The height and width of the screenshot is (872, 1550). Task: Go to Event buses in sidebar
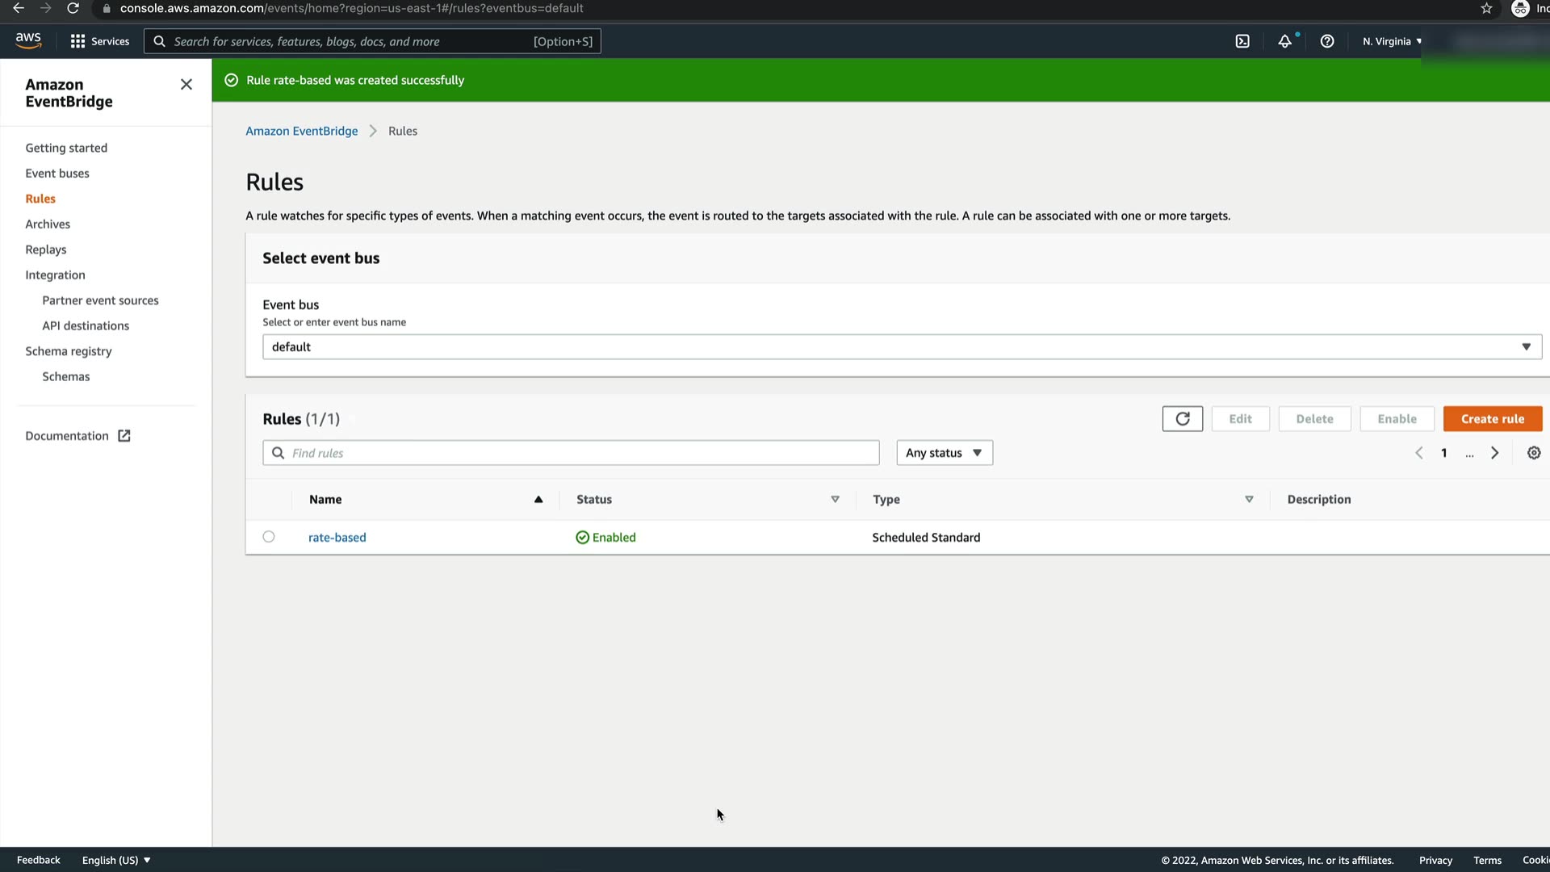click(57, 174)
